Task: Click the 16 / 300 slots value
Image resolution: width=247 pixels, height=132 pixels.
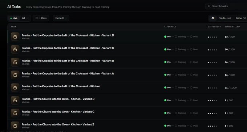Action: pyautogui.click(x=230, y=75)
